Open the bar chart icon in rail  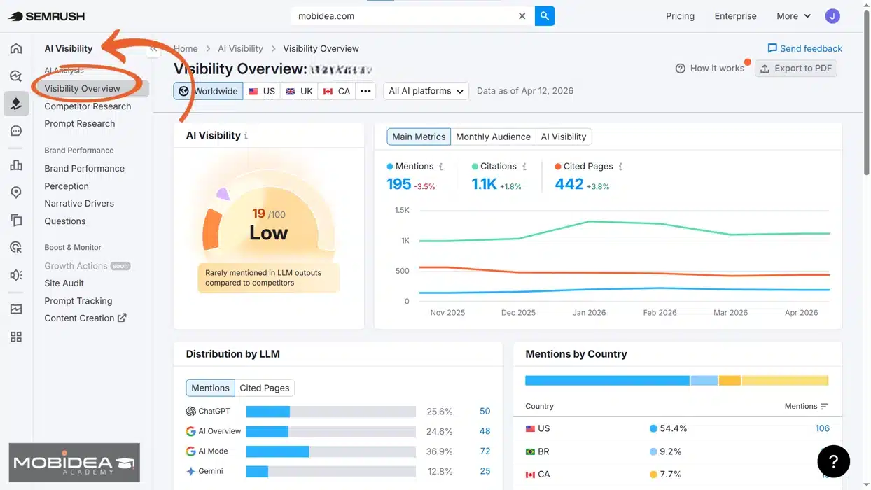click(16, 165)
